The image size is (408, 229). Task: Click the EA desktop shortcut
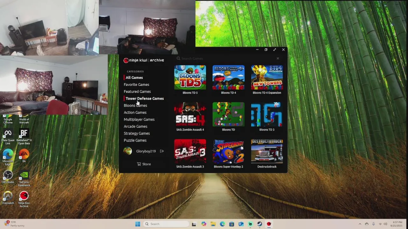(24, 156)
